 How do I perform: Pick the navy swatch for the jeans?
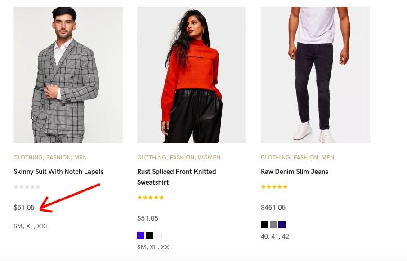click(x=282, y=225)
